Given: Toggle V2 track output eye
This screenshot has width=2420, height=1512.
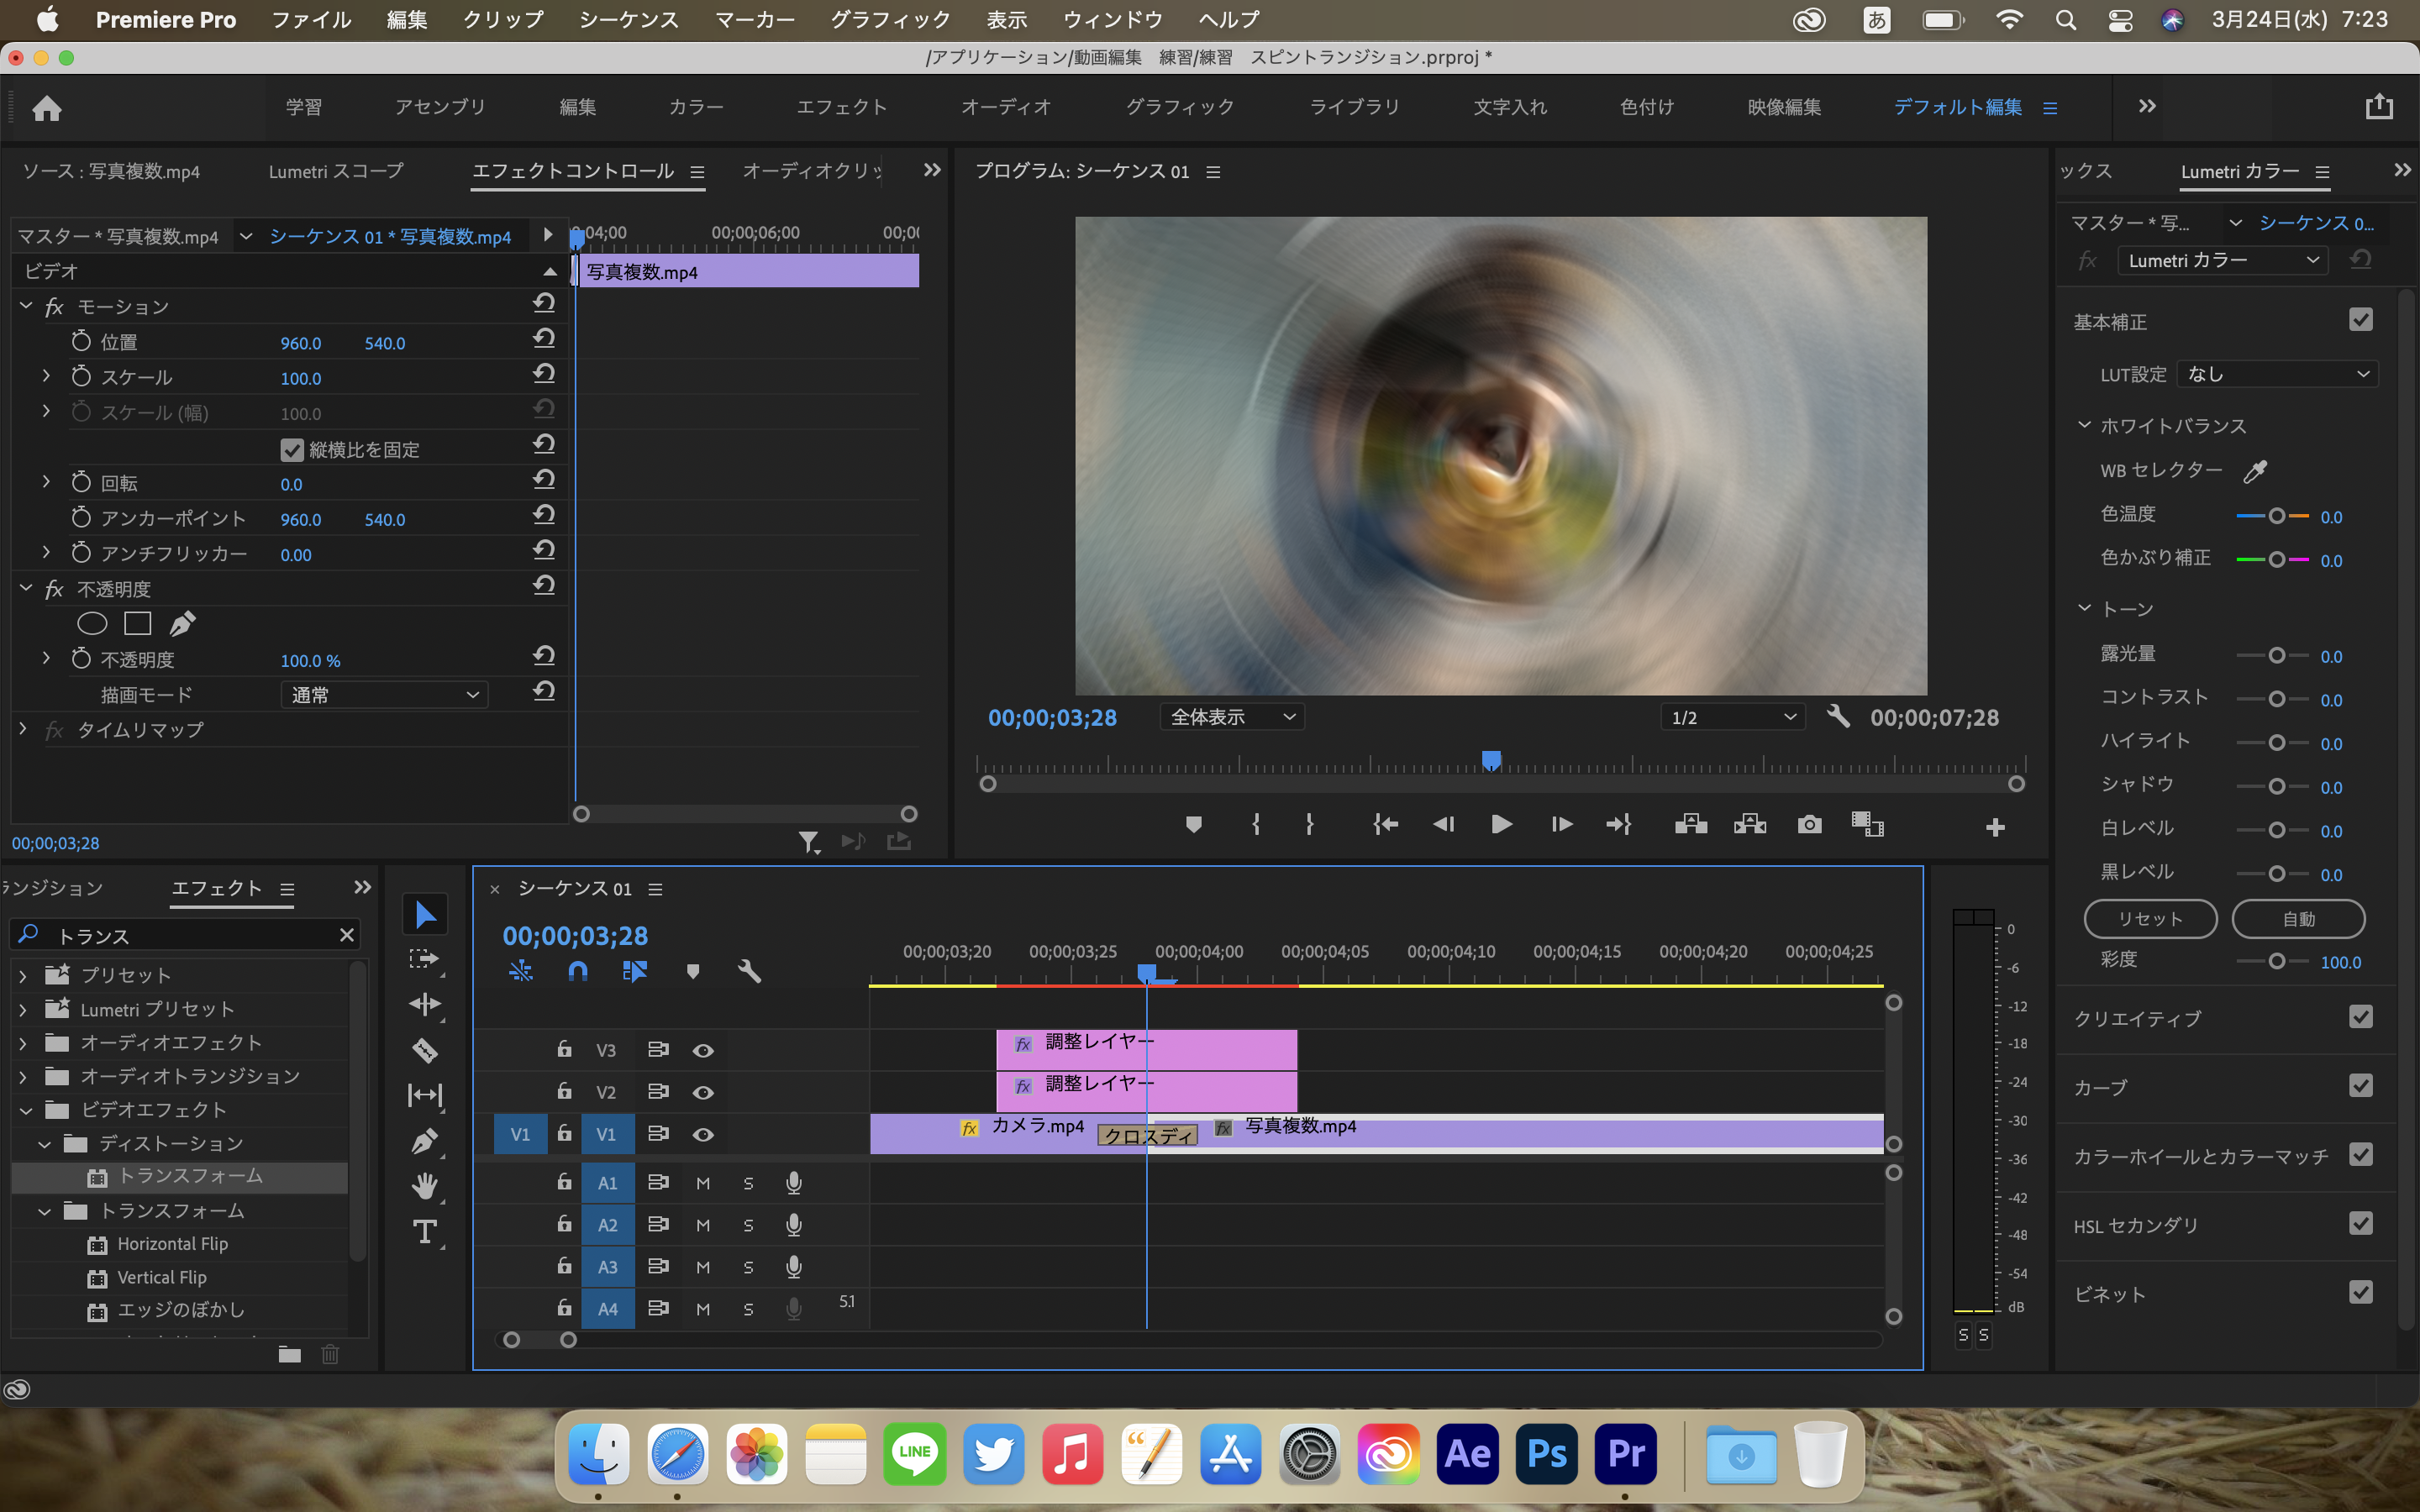Looking at the screenshot, I should click(x=703, y=1092).
